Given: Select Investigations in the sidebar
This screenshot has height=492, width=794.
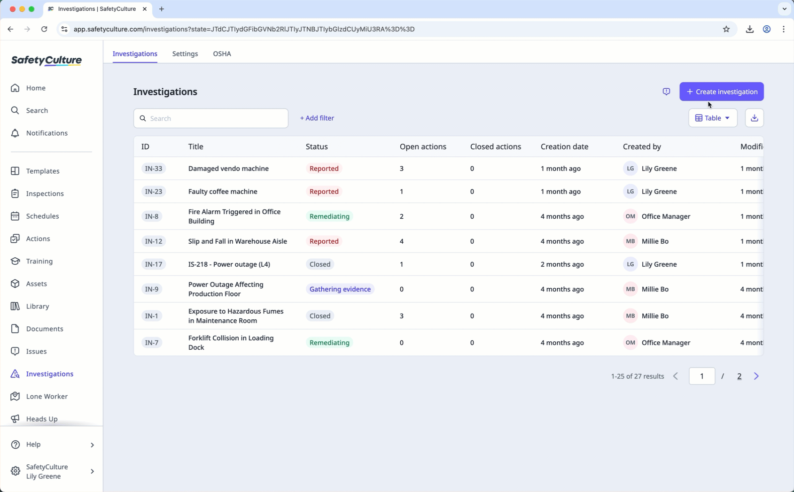Looking at the screenshot, I should coord(49,374).
